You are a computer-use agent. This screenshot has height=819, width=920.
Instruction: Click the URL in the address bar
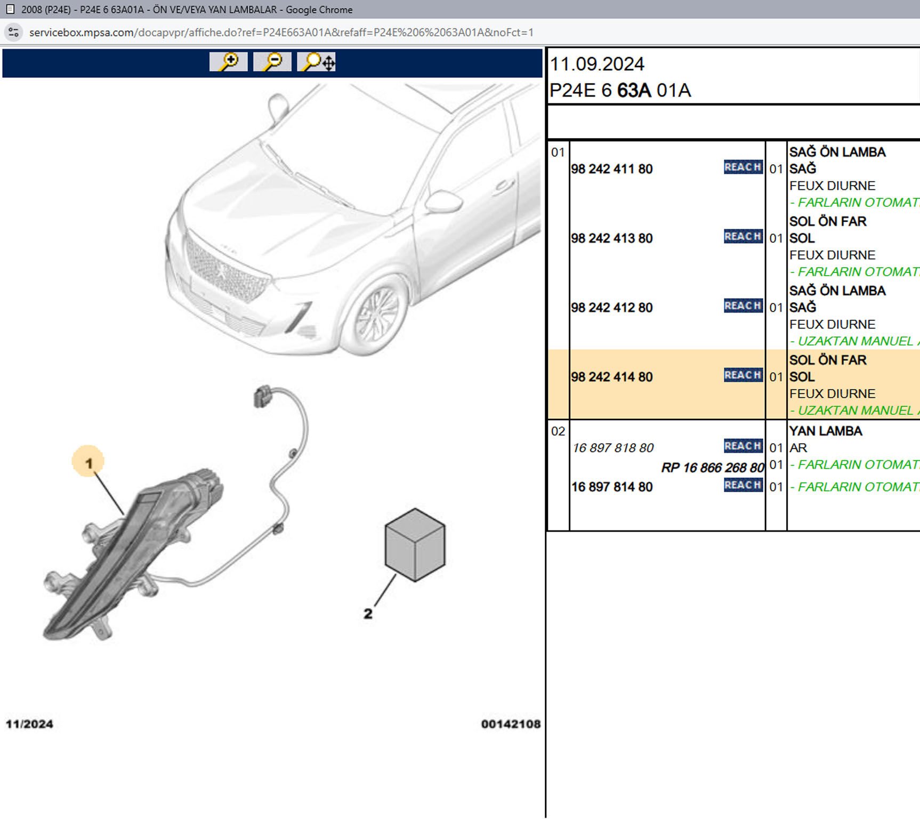tap(281, 33)
